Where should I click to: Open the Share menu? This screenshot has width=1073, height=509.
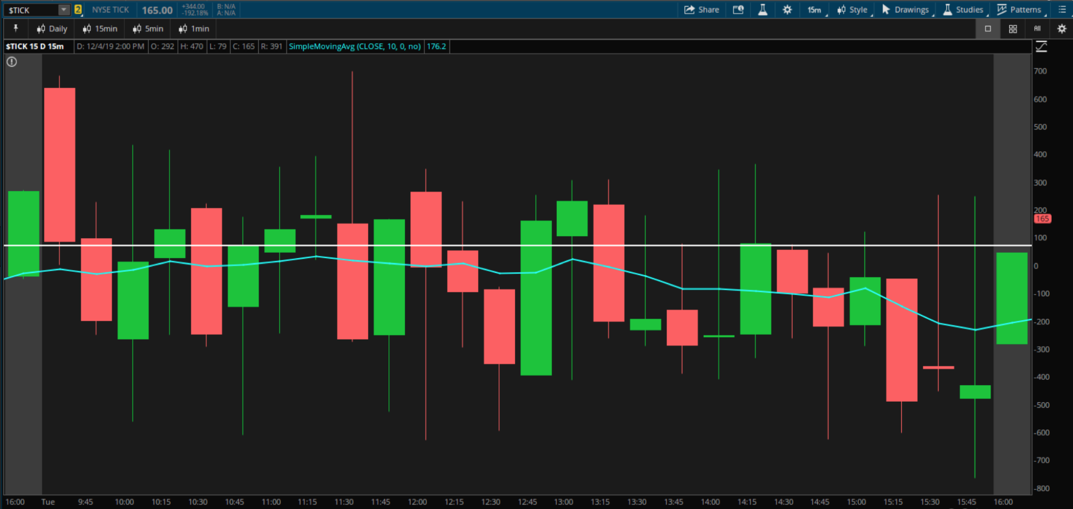pyautogui.click(x=702, y=9)
